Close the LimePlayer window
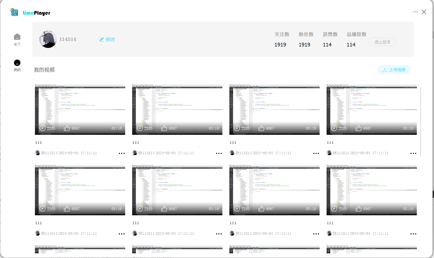Viewport: 434px width, 258px height. coord(424,12)
